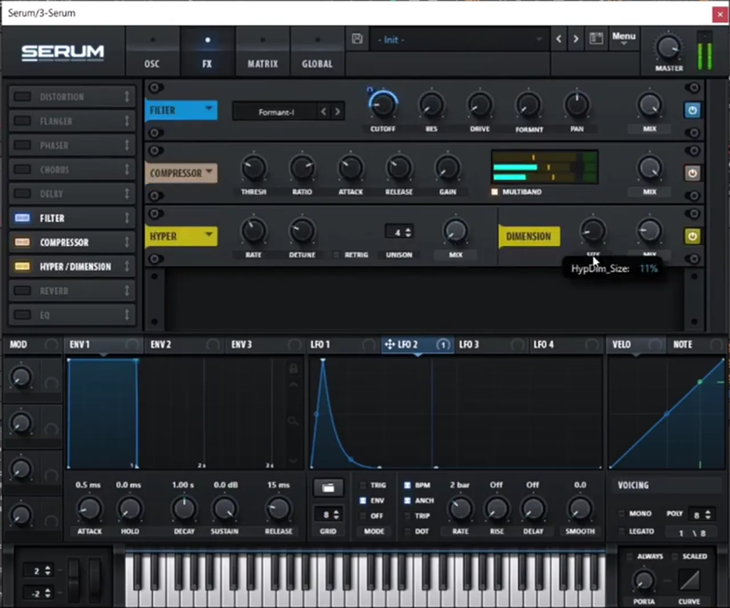Click the reorder arrows on Reverb row

(127, 291)
